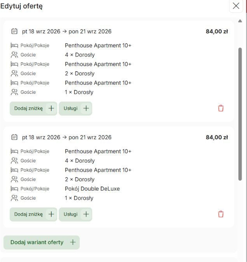Delete the second offer variant with trash icon
Screen dimensions: 247x262
(221, 214)
